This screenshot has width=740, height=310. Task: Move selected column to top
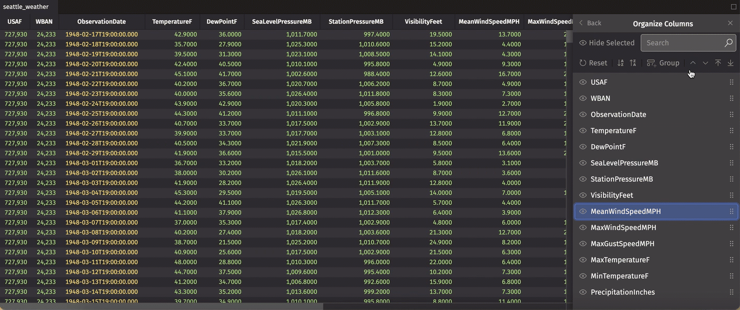718,63
